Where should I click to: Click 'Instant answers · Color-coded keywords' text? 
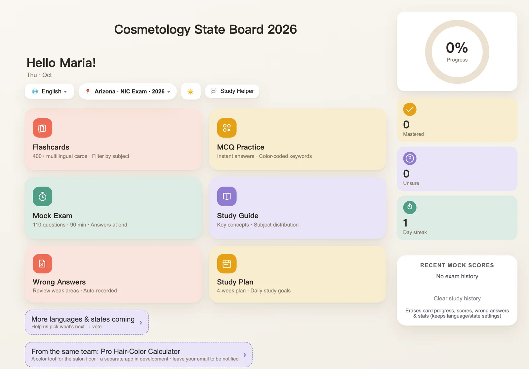(x=264, y=156)
